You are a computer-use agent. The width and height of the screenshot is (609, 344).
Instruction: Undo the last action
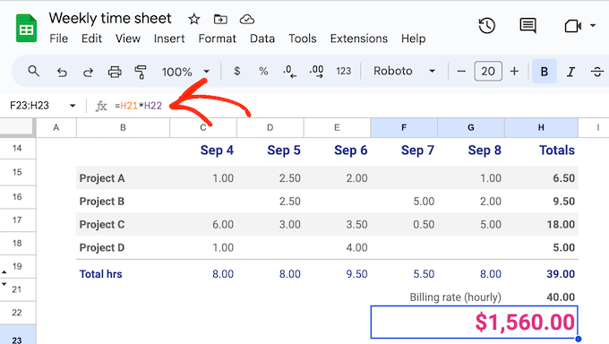tap(62, 72)
